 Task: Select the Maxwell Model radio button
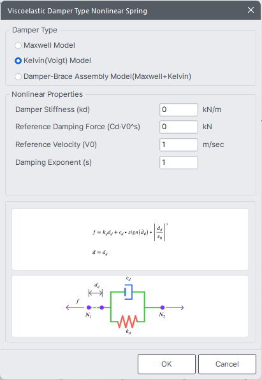18,45
